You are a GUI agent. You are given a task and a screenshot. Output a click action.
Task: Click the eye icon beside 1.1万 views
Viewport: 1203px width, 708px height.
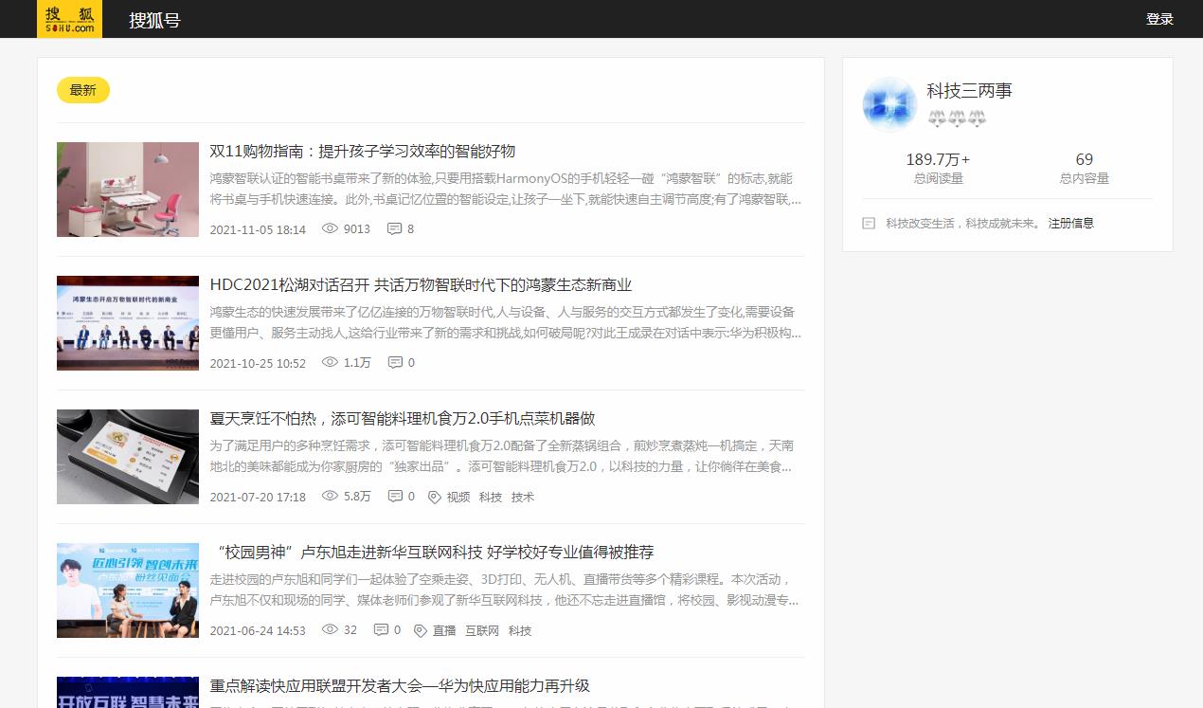point(330,362)
